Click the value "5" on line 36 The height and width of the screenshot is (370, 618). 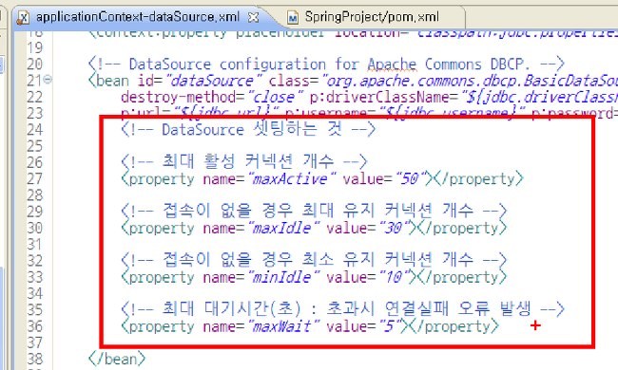click(x=390, y=326)
